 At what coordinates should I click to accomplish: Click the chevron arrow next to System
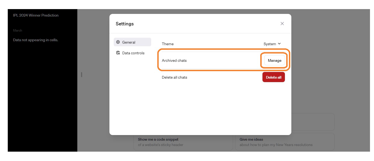[x=279, y=44]
